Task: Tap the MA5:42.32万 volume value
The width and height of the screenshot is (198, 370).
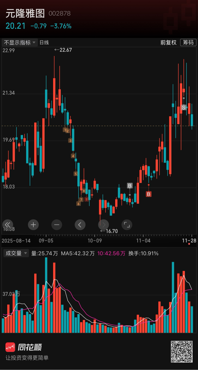Action: pos(78,253)
